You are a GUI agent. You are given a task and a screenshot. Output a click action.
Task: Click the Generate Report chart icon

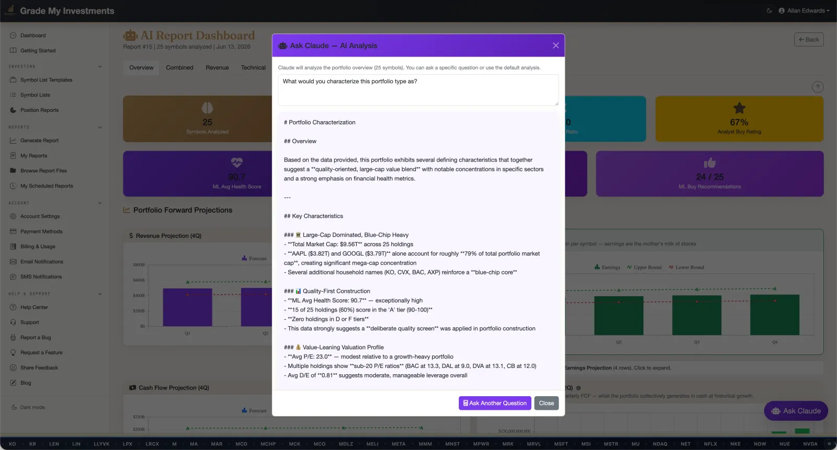[13, 141]
